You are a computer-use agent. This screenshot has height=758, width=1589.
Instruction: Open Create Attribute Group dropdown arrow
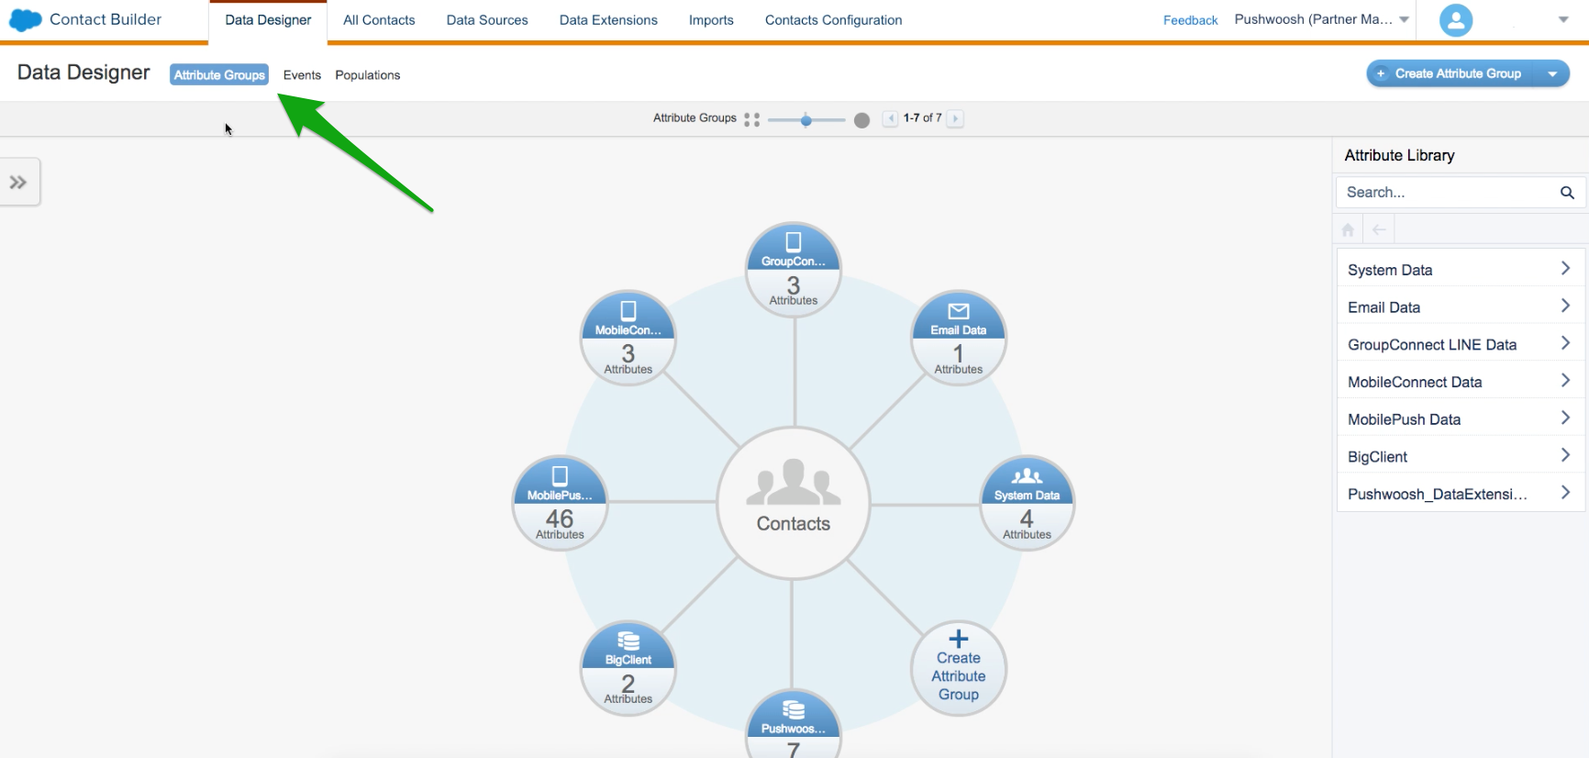pyautogui.click(x=1552, y=74)
